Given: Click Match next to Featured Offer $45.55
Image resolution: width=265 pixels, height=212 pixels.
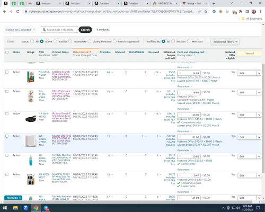Looking at the screenshot, I should 218,119.
